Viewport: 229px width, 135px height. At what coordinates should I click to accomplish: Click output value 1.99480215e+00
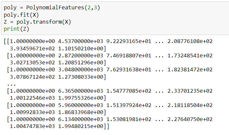click(81, 126)
